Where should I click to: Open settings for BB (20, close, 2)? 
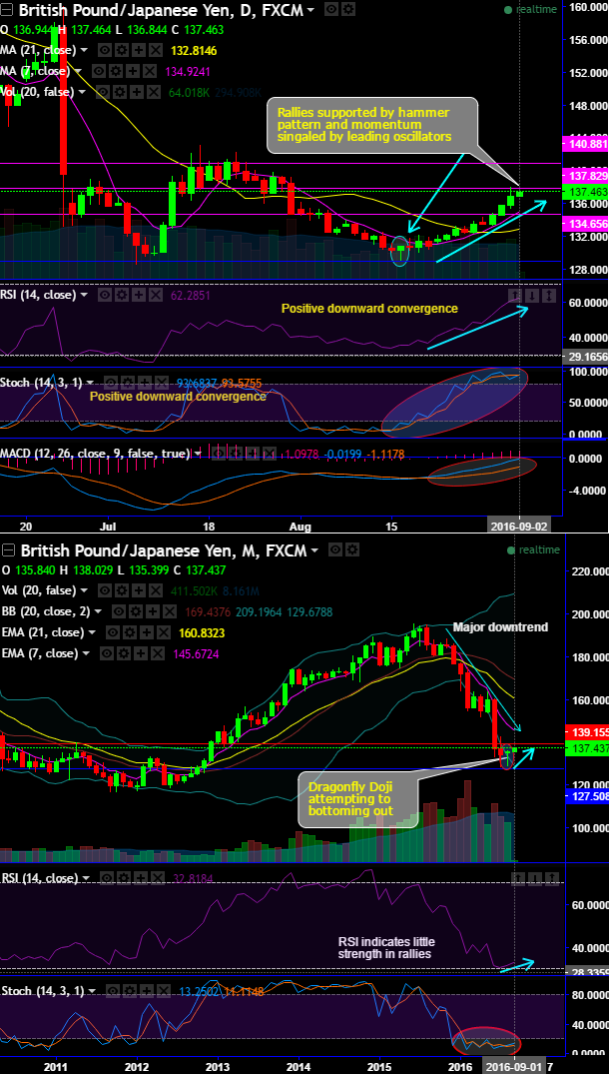click(x=135, y=611)
